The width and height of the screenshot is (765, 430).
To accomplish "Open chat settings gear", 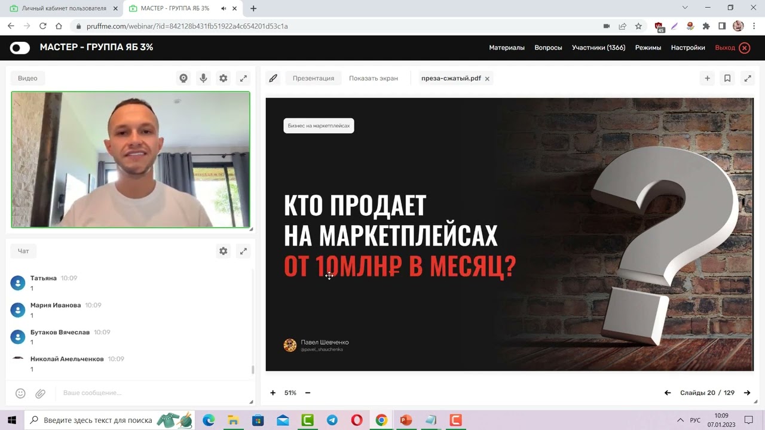I will [223, 251].
